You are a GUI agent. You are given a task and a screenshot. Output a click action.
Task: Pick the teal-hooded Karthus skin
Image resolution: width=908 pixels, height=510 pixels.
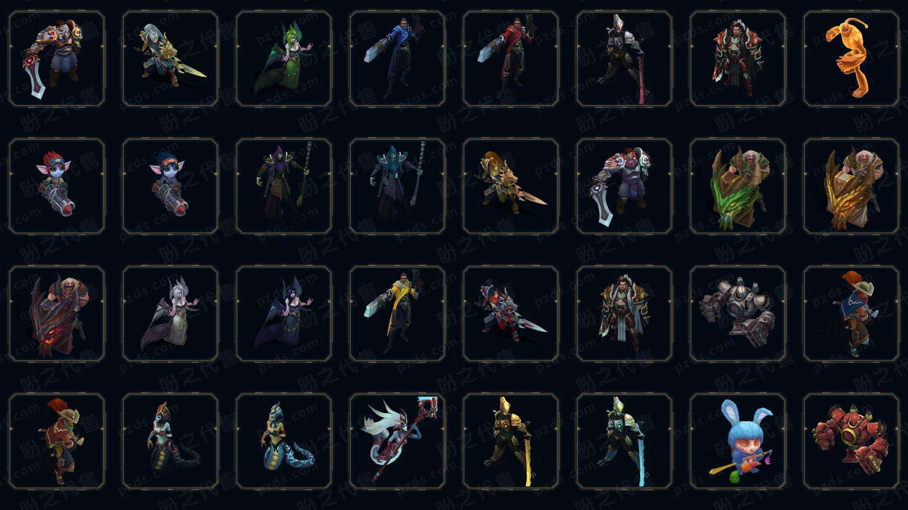click(x=397, y=187)
